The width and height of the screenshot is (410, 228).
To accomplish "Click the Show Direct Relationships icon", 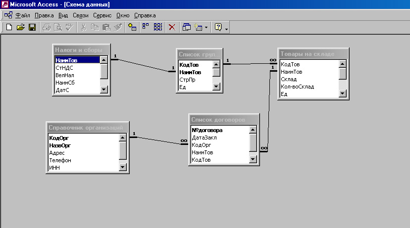I will click(146, 27).
